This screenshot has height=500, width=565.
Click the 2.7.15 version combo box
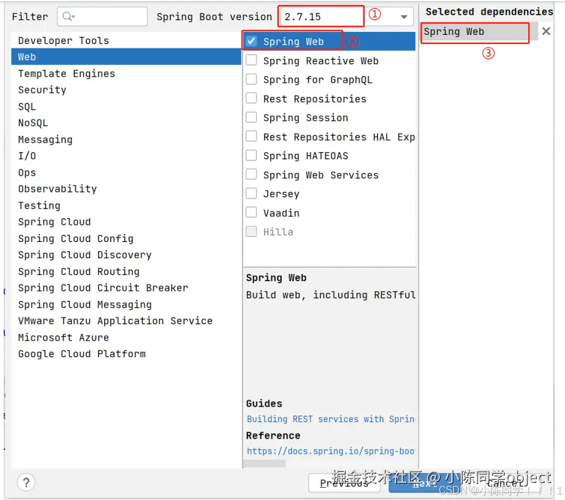346,17
